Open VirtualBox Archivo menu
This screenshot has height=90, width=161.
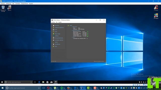pos(3,3)
